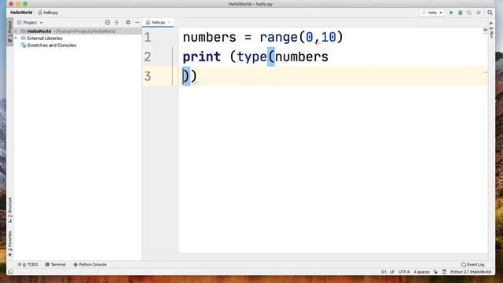Run the hello configuration with play icon
503x283 pixels.
451,13
